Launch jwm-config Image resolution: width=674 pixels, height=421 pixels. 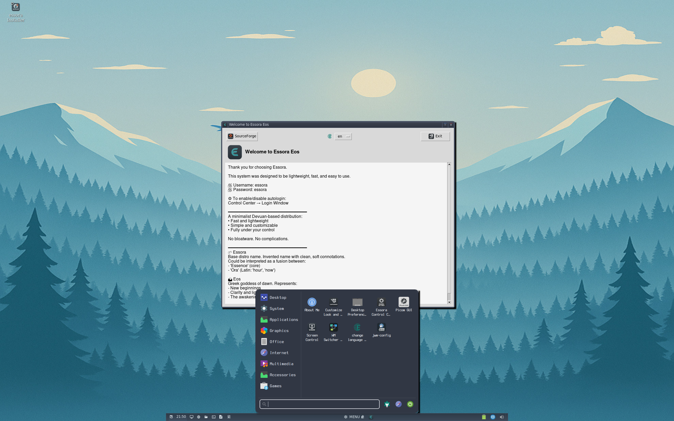[x=381, y=330]
